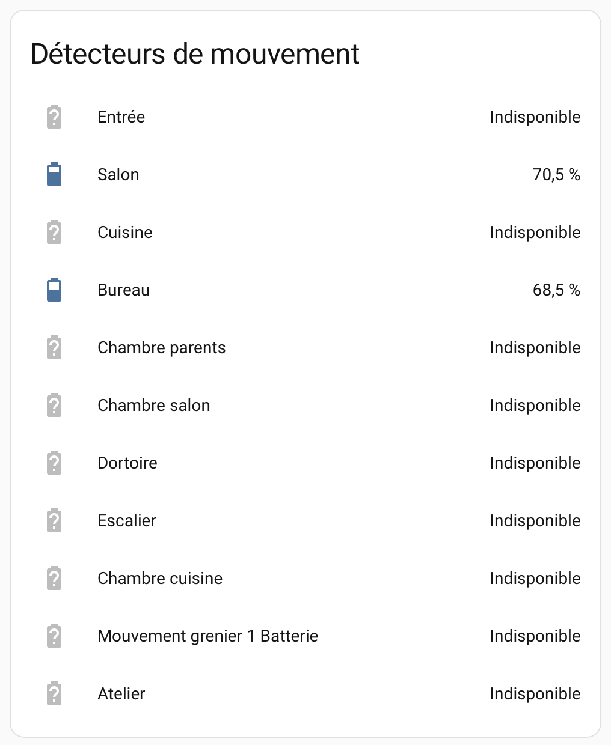Image resolution: width=611 pixels, height=745 pixels.
Task: Open the Mouvement grenier 1 Batterie entity
Action: pos(207,636)
